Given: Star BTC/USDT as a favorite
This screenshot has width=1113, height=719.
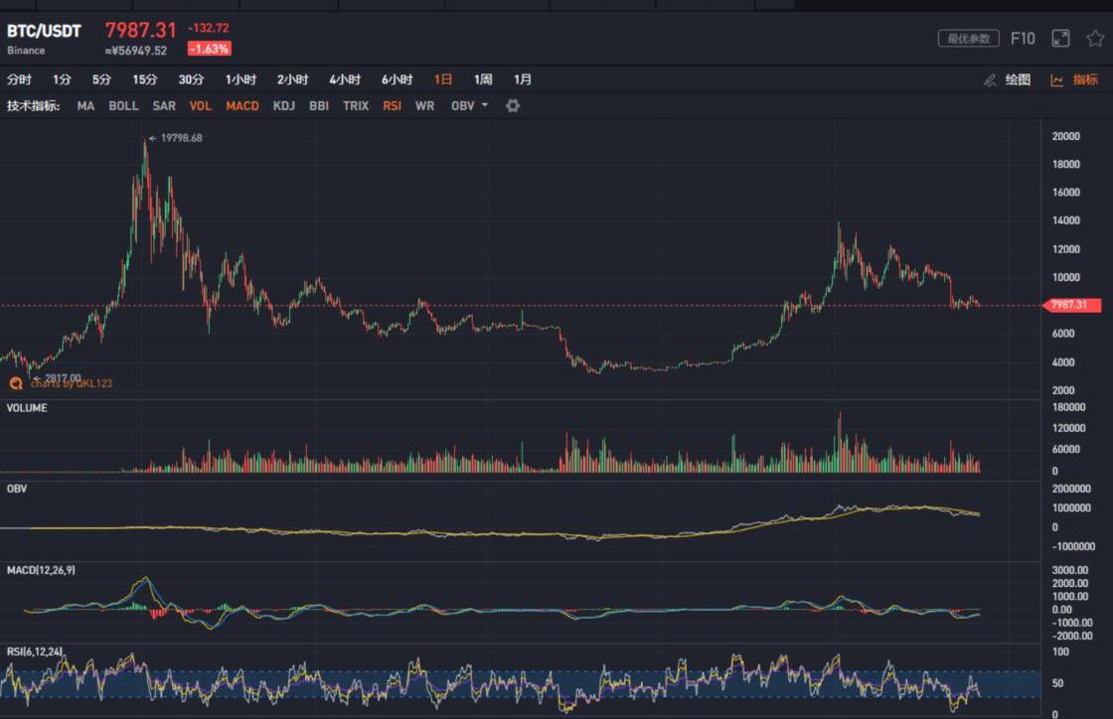Looking at the screenshot, I should pos(1094,39).
